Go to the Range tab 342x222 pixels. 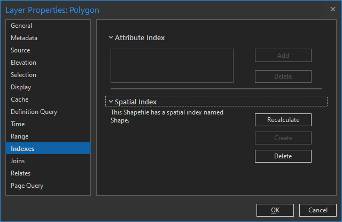[x=20, y=136]
